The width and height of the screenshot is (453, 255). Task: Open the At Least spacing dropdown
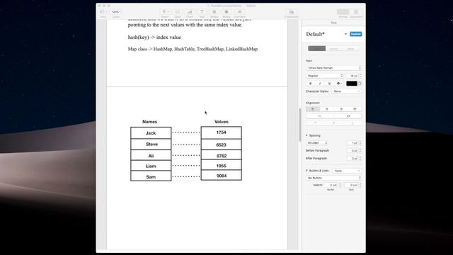[x=317, y=143]
